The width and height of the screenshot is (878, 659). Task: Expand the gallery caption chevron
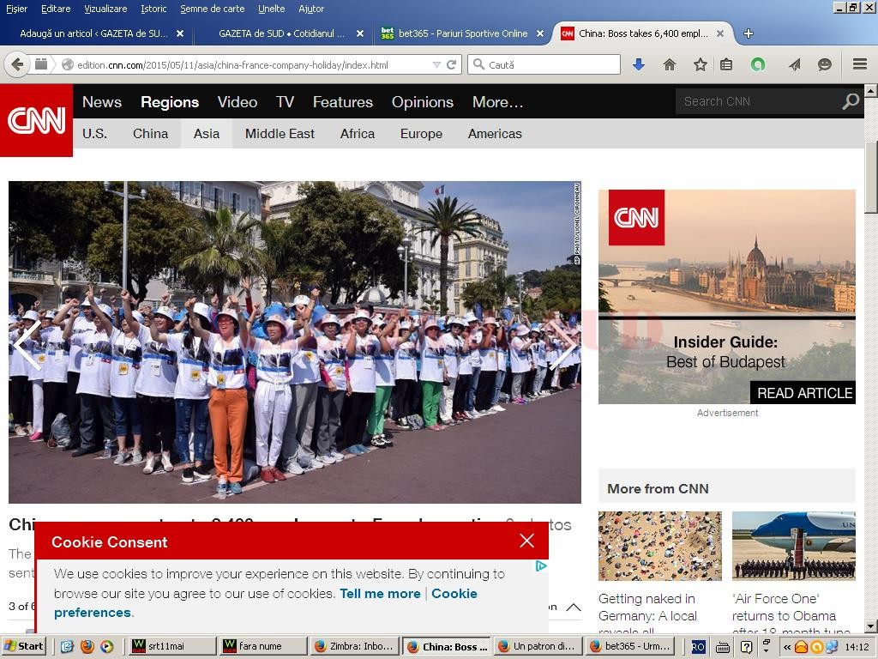coord(574,608)
